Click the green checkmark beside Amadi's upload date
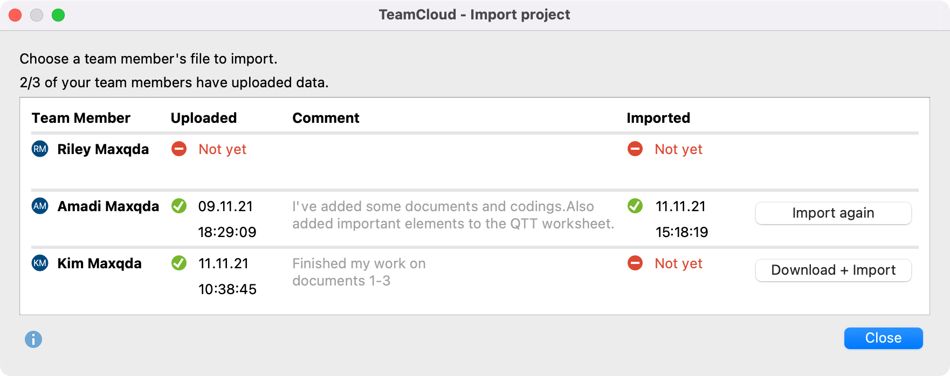This screenshot has height=376, width=950. tap(178, 206)
